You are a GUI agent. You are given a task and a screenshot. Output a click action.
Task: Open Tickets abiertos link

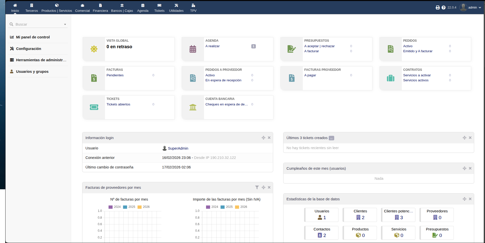tap(118, 104)
